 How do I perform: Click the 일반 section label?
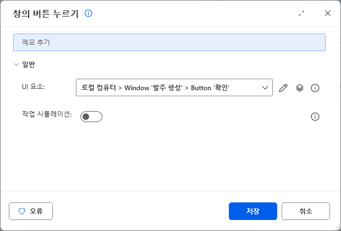tap(29, 64)
